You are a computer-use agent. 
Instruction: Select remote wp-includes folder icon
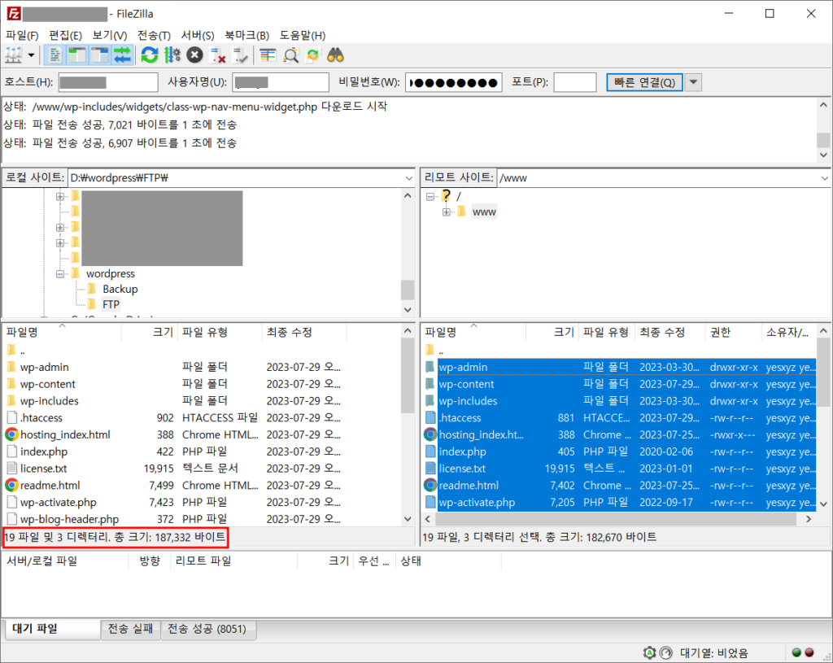(430, 401)
